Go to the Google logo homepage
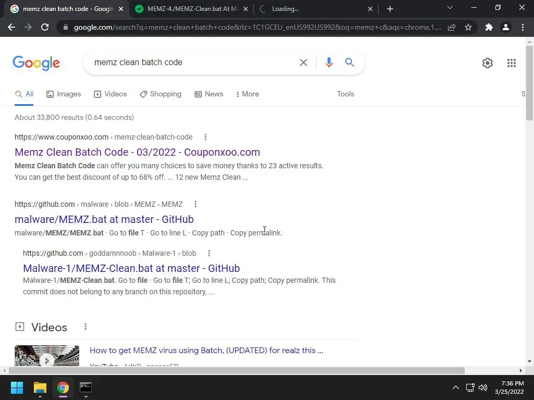534x400 pixels. pos(36,63)
